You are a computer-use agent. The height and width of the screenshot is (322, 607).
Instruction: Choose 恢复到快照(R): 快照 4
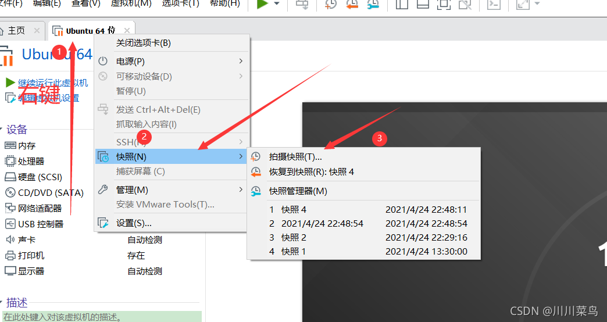point(364,172)
